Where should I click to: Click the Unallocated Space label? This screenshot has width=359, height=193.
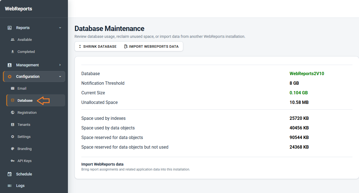(99, 102)
